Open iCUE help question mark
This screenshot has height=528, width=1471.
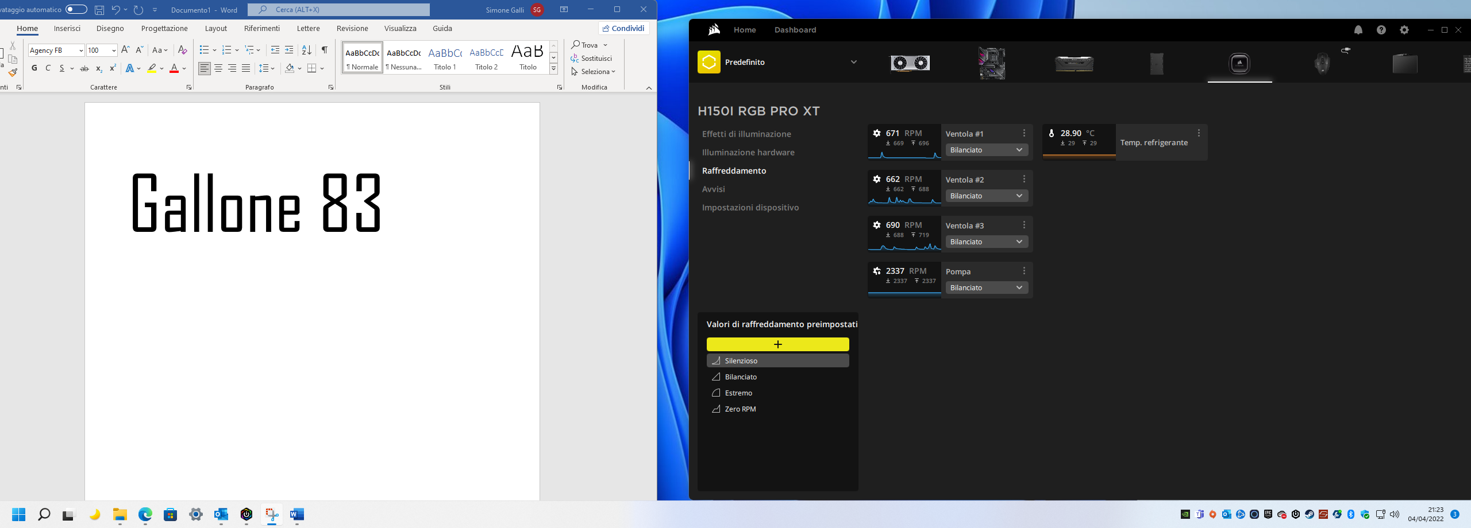(x=1381, y=30)
